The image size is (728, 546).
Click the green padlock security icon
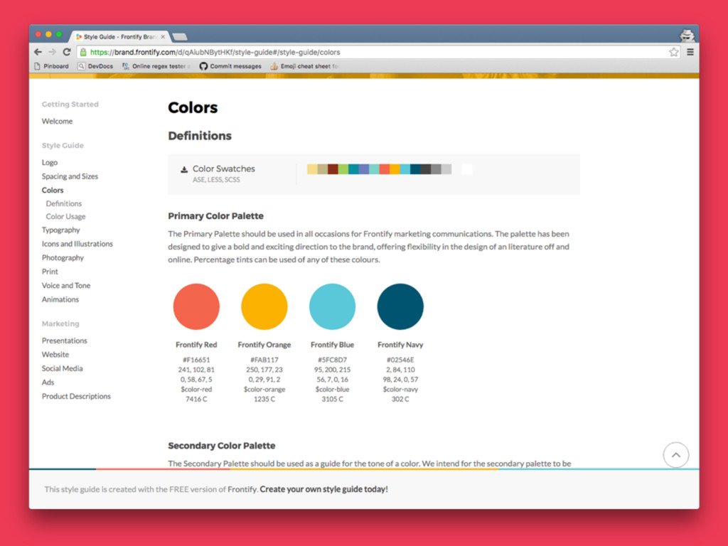83,52
